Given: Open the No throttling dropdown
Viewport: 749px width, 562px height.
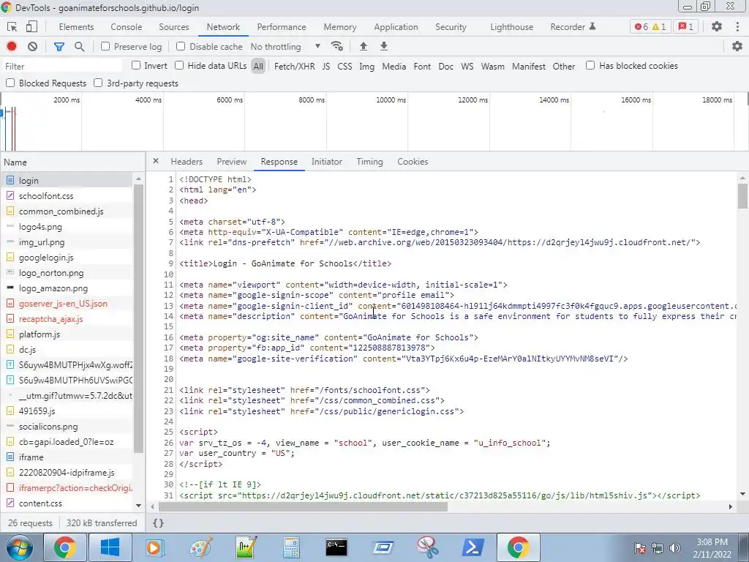Looking at the screenshot, I should point(285,46).
